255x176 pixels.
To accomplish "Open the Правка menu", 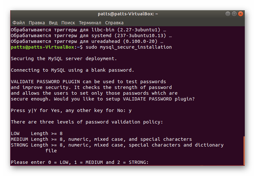I will tap(37, 23).
